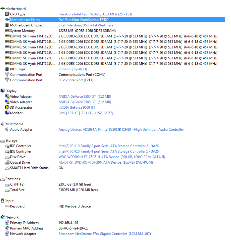Open the ICH10 Family 2 port controller link
Viewport: 231px width, 240px height.
click(x=109, y=146)
